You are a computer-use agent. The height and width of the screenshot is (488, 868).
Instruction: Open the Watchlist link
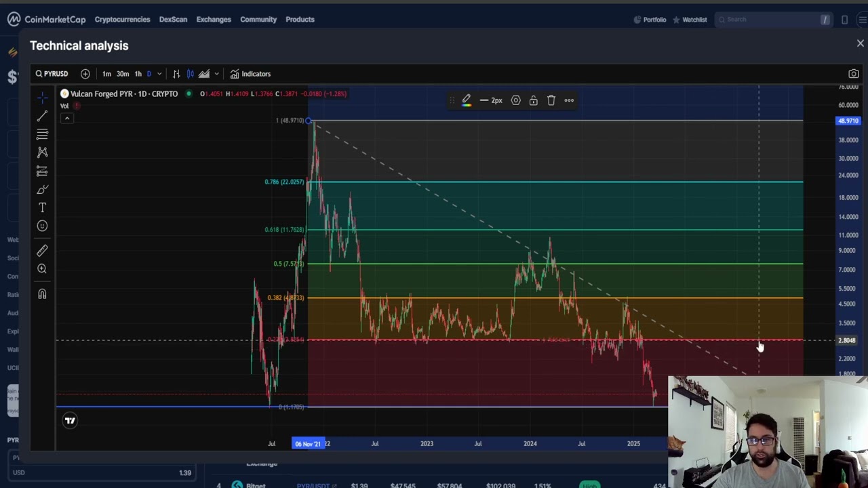(690, 20)
